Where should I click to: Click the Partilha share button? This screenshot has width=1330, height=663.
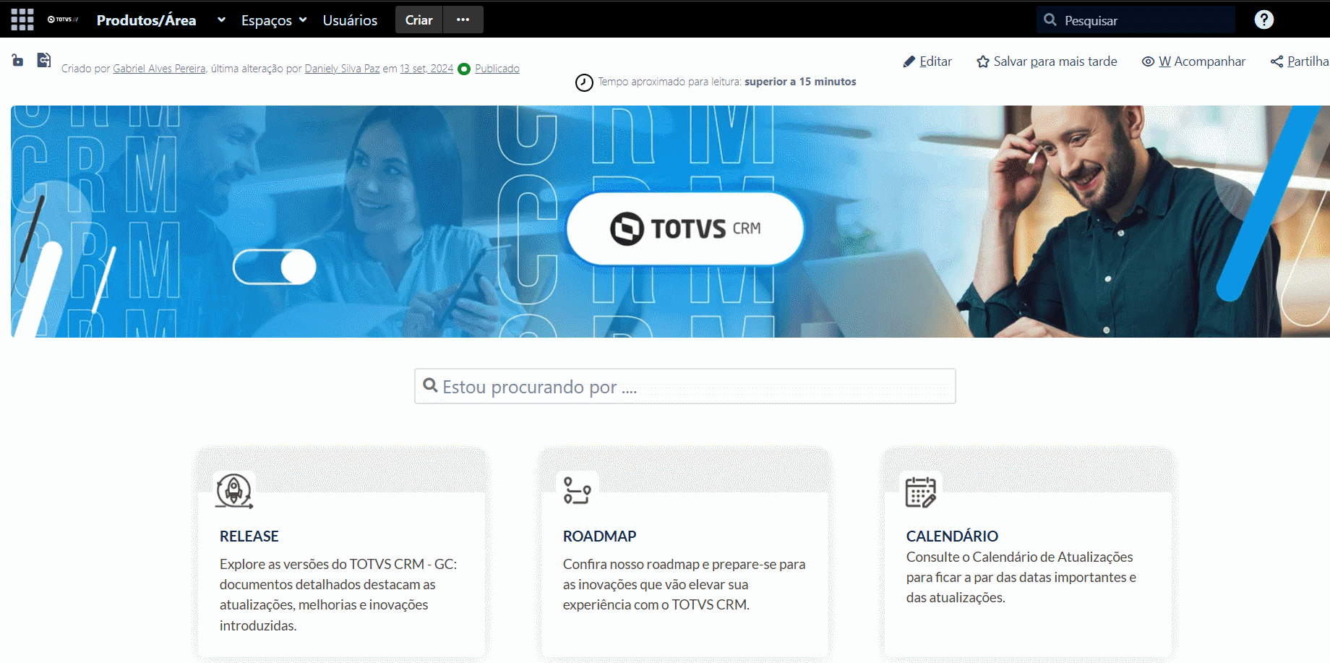[1300, 61]
